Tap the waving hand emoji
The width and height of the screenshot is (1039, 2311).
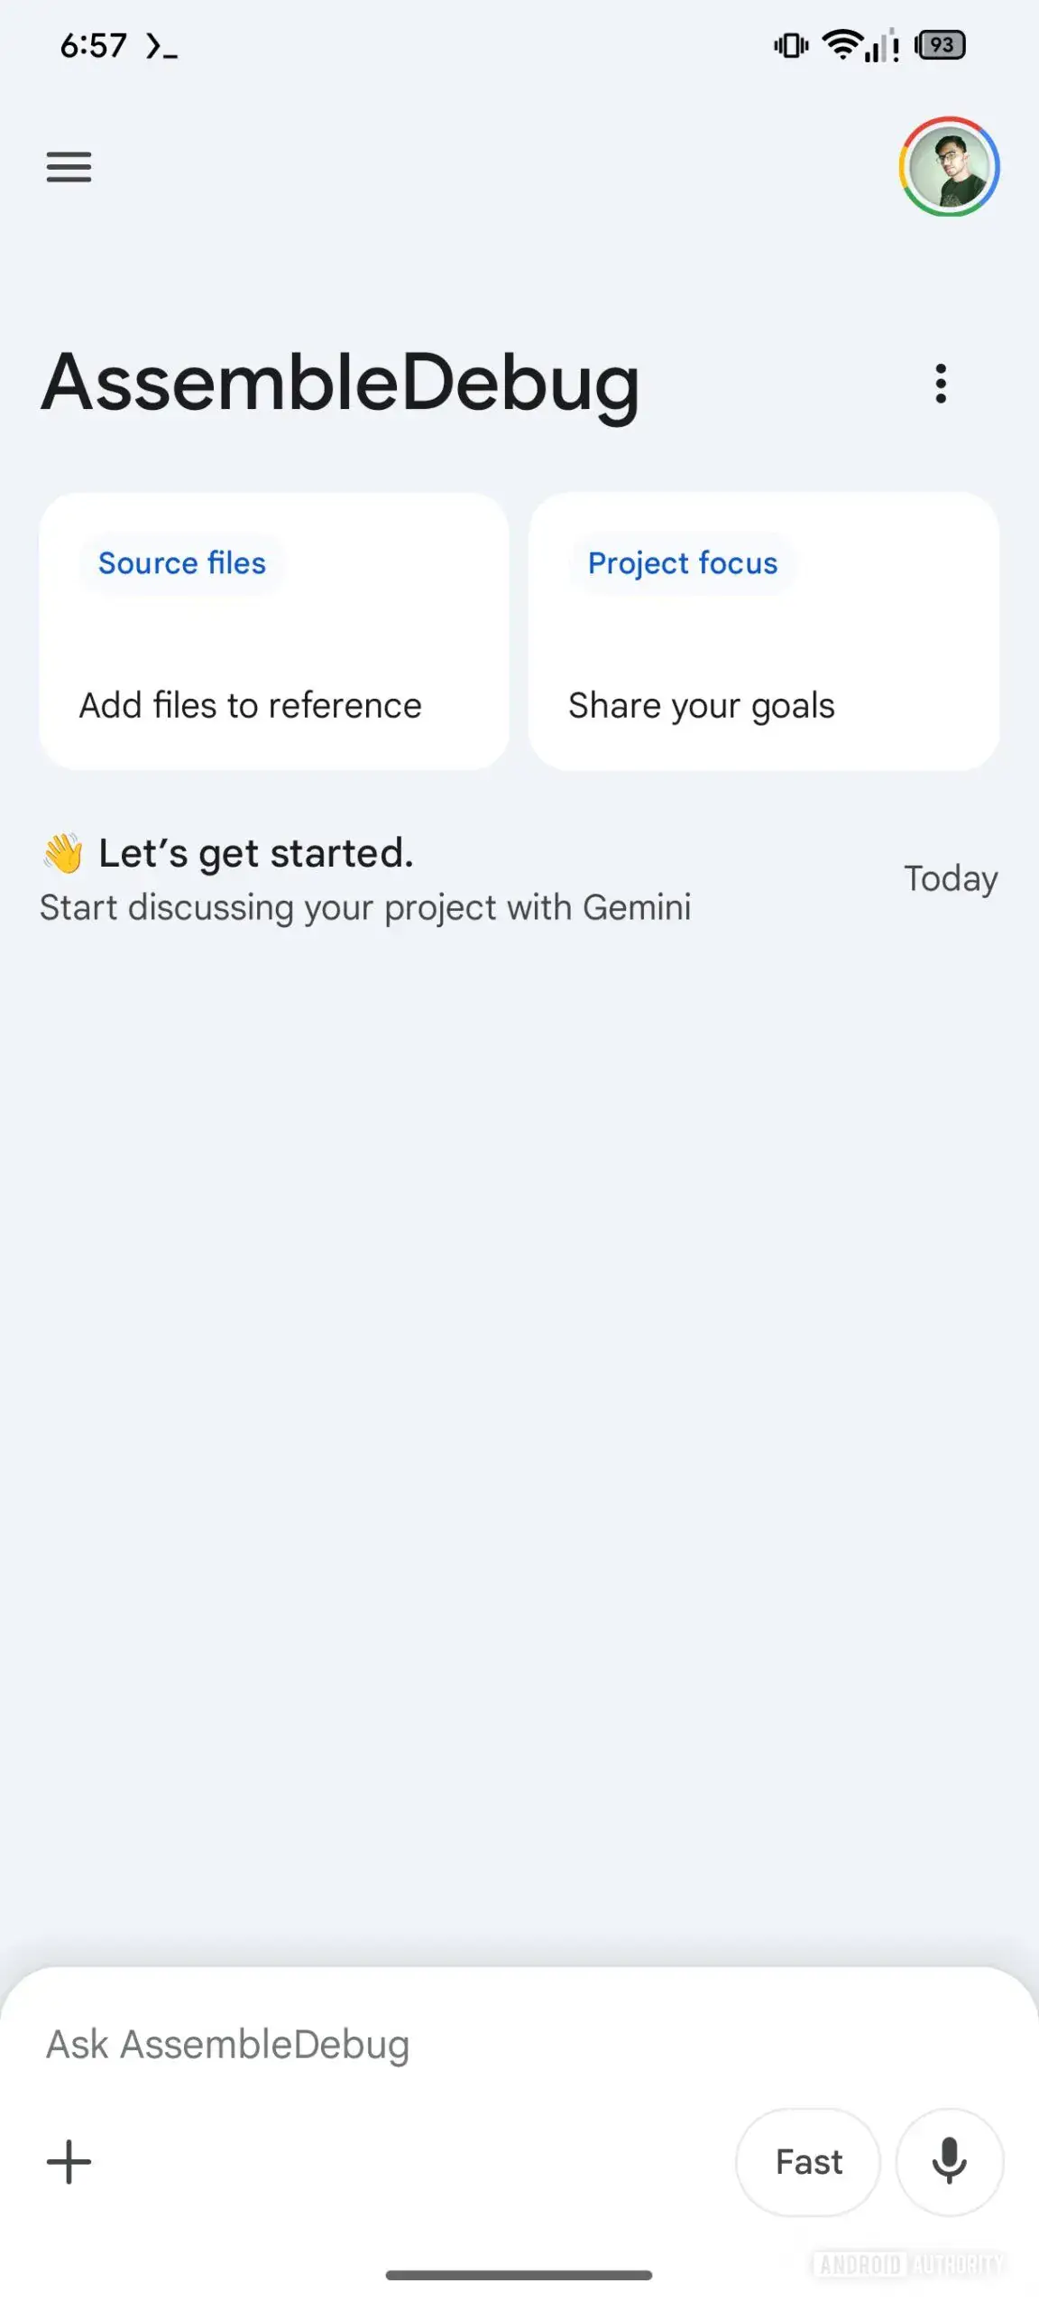(x=63, y=853)
